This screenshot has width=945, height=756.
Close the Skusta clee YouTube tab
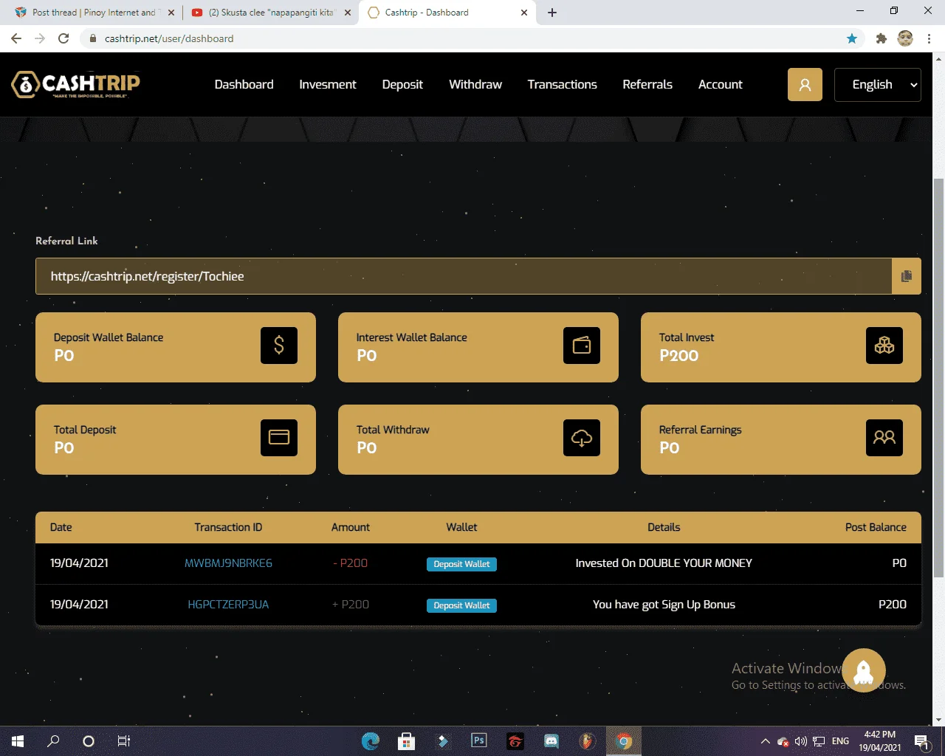pyautogui.click(x=348, y=13)
